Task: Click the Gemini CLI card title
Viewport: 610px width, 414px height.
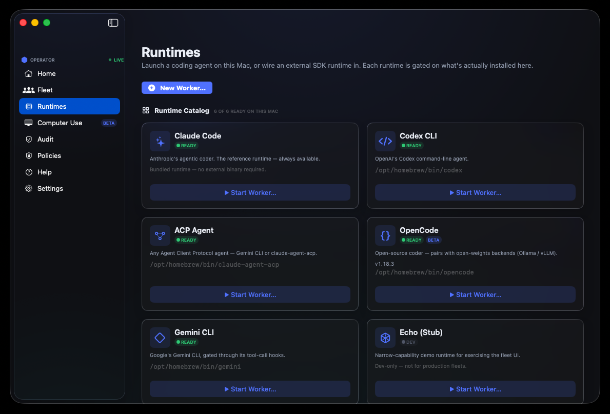Action: 194,332
